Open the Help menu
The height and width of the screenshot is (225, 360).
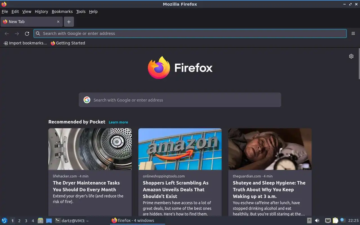[93, 12]
